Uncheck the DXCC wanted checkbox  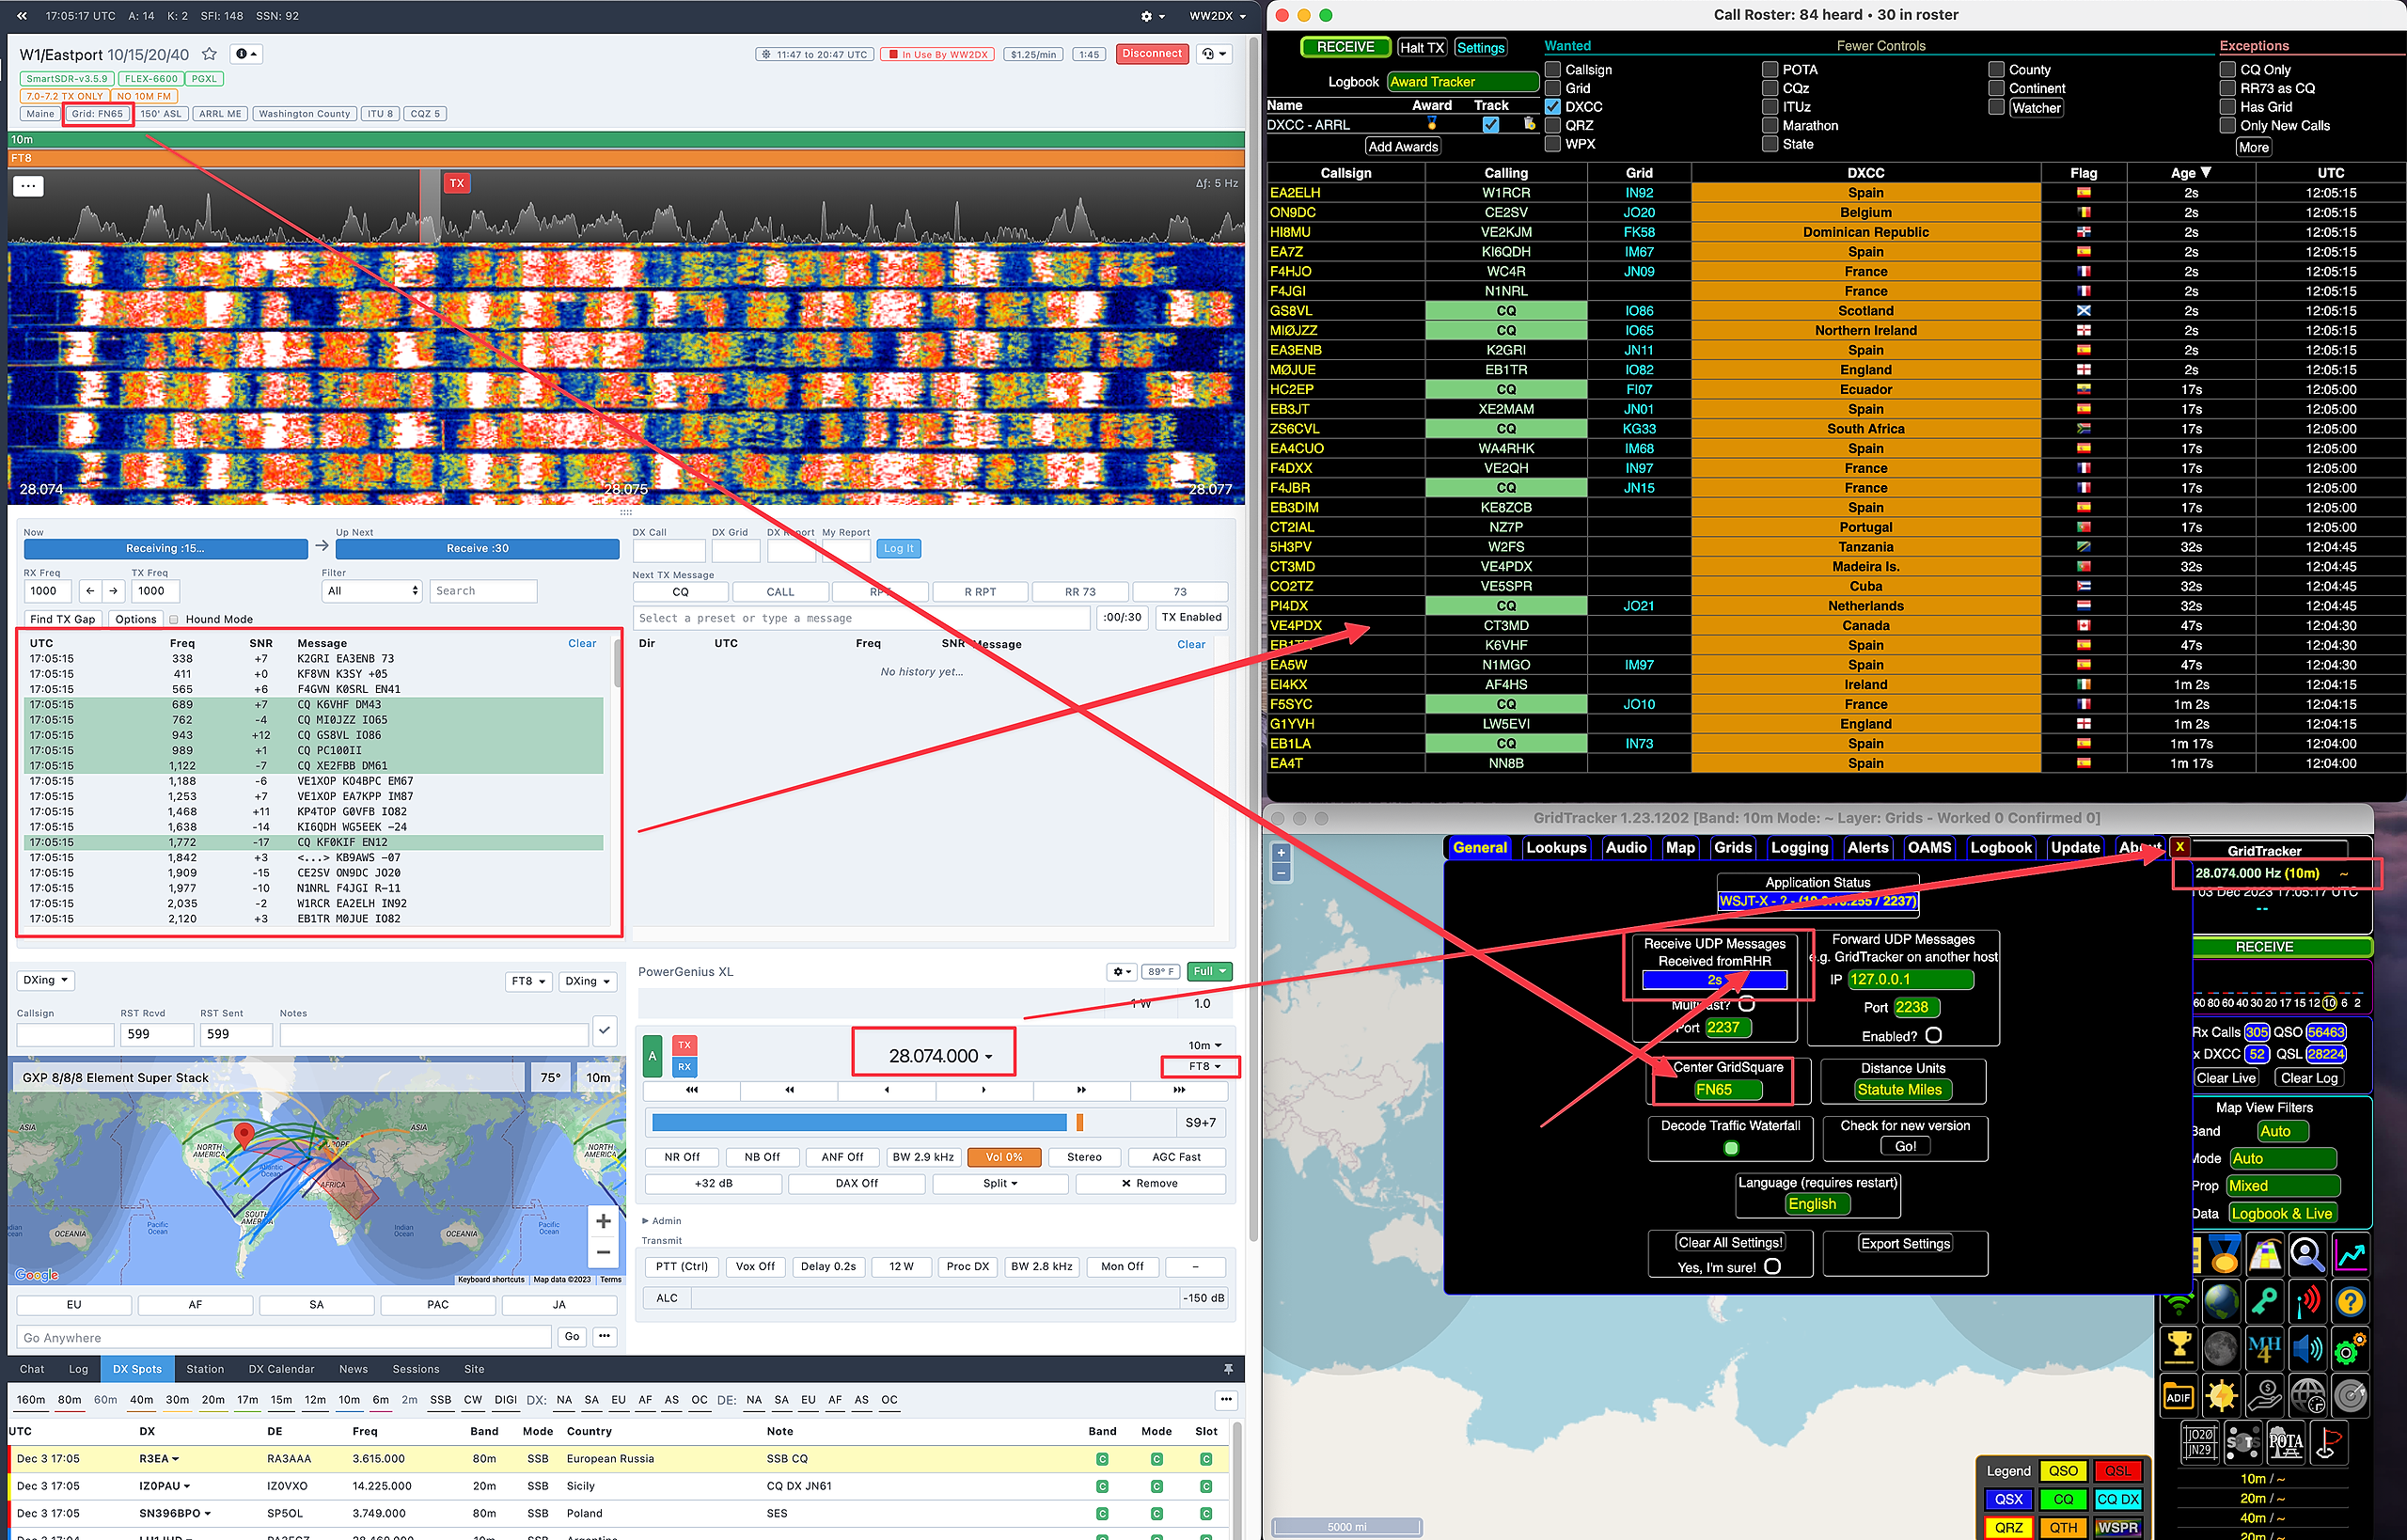(x=1553, y=107)
